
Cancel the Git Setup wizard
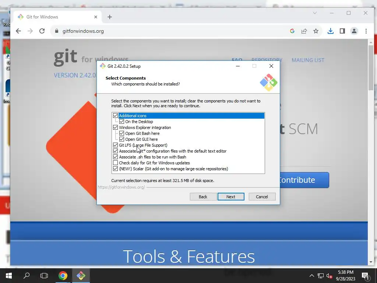(262, 197)
